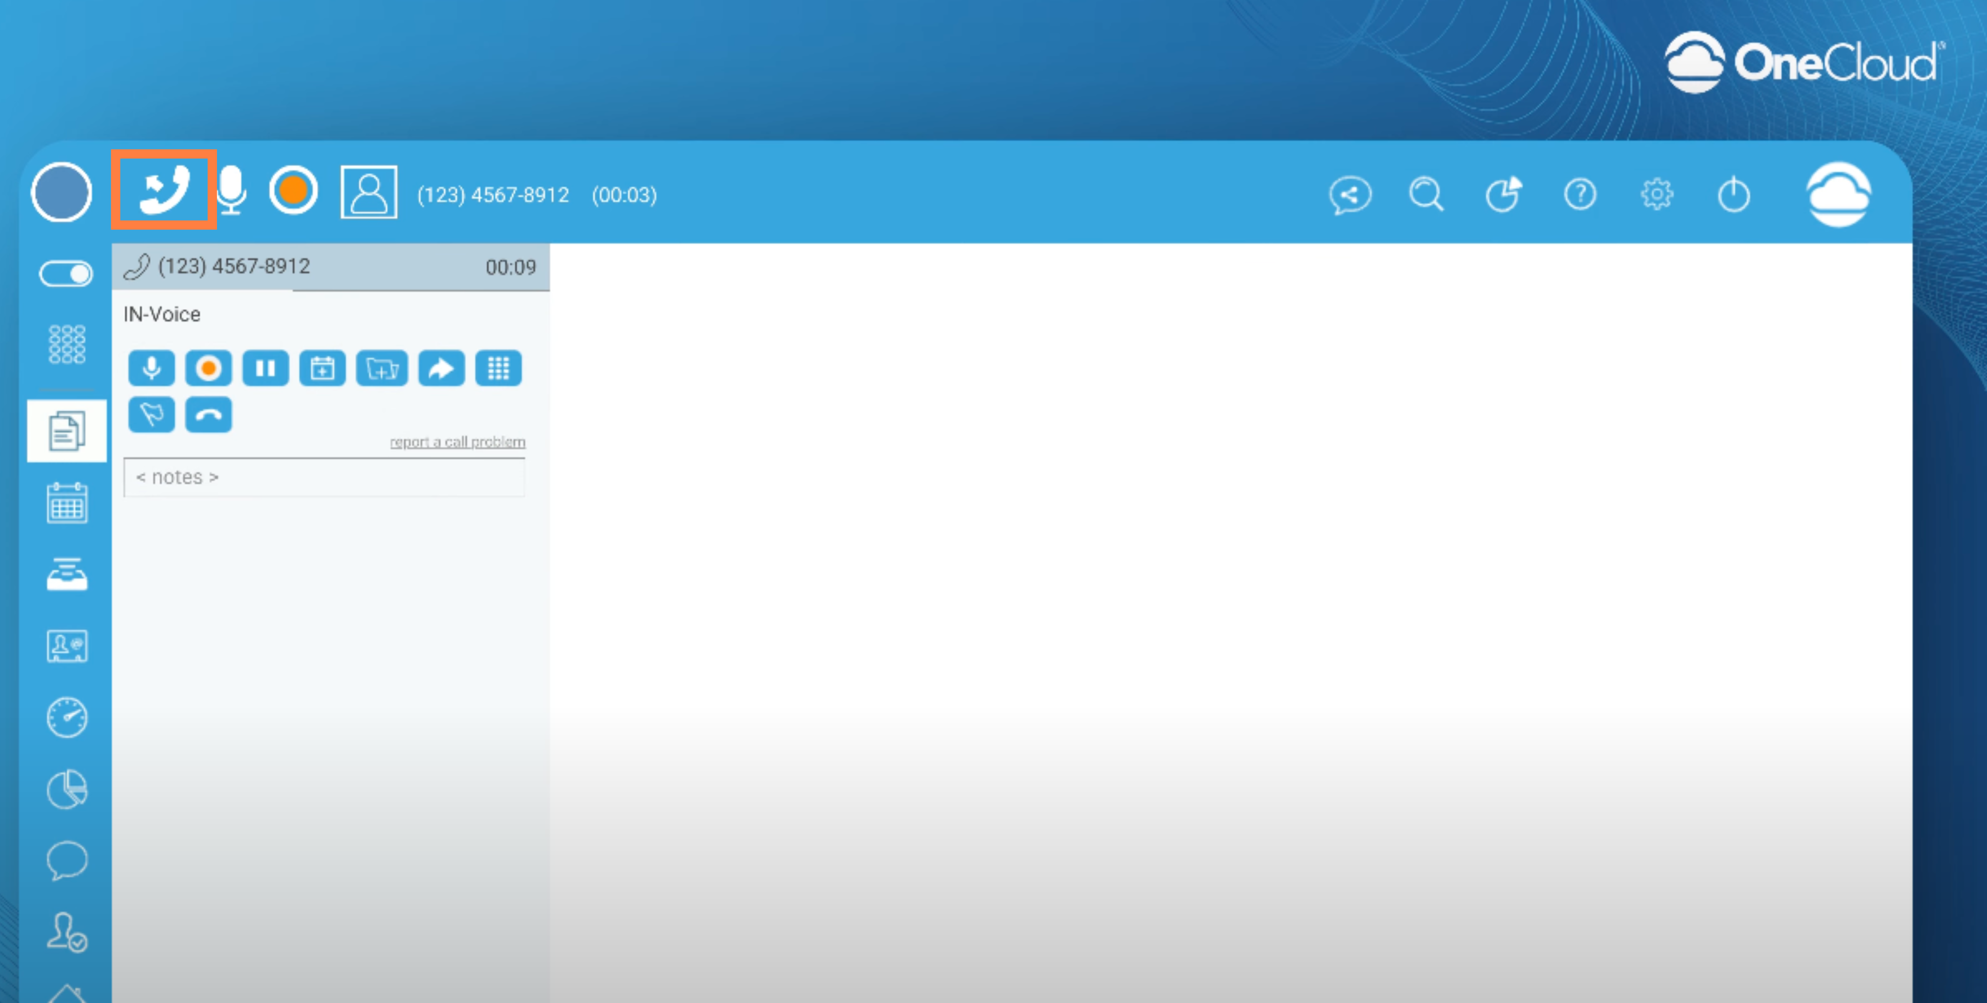Image resolution: width=1987 pixels, height=1003 pixels.
Task: Select the documents tab in sidebar
Action: pos(67,431)
